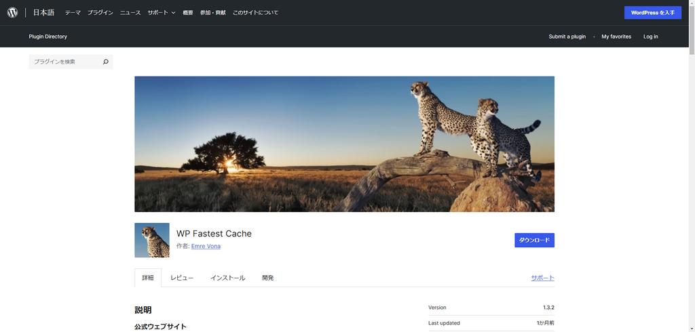Open Submit a plugin link

point(567,37)
